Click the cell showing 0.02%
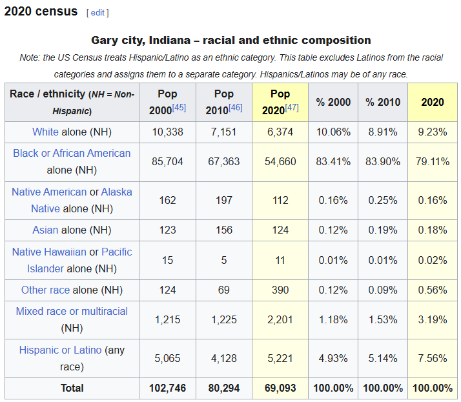The height and width of the screenshot is (402, 461). 433,260
